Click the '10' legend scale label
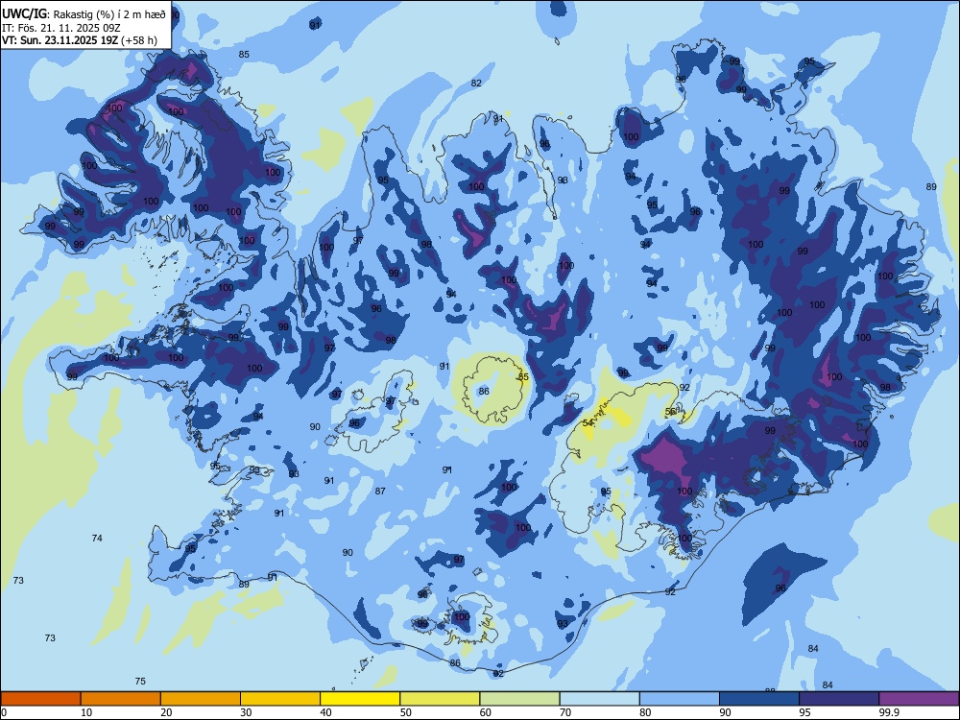 (86, 712)
